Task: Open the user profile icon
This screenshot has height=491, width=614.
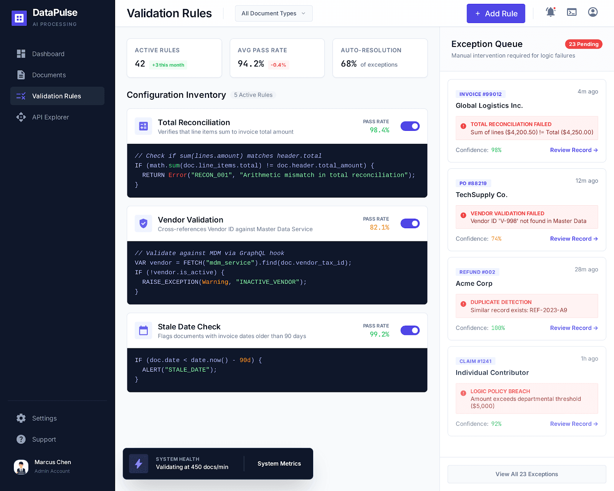Action: [593, 12]
